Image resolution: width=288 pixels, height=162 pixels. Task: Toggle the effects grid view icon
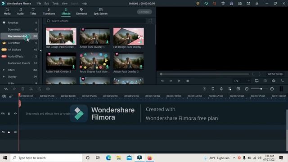[150, 21]
